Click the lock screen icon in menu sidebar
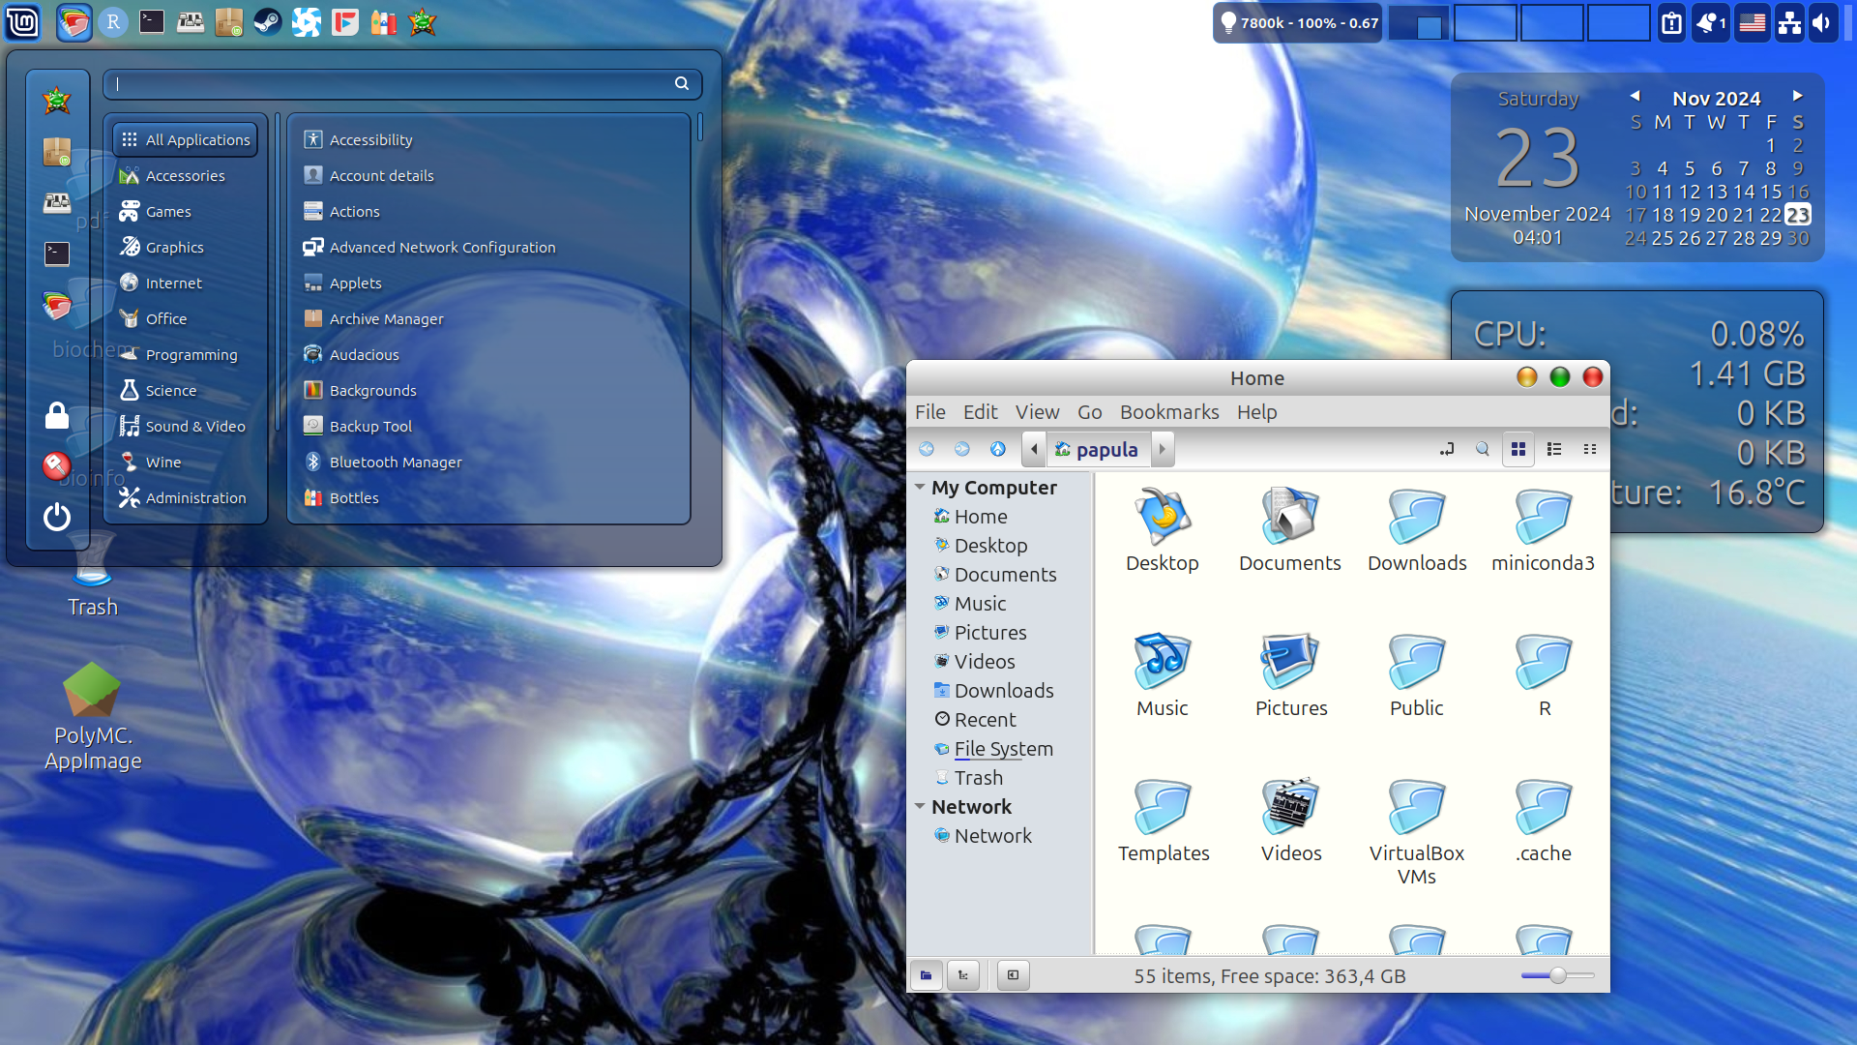Screen dimensions: 1857x1045 coord(57,416)
